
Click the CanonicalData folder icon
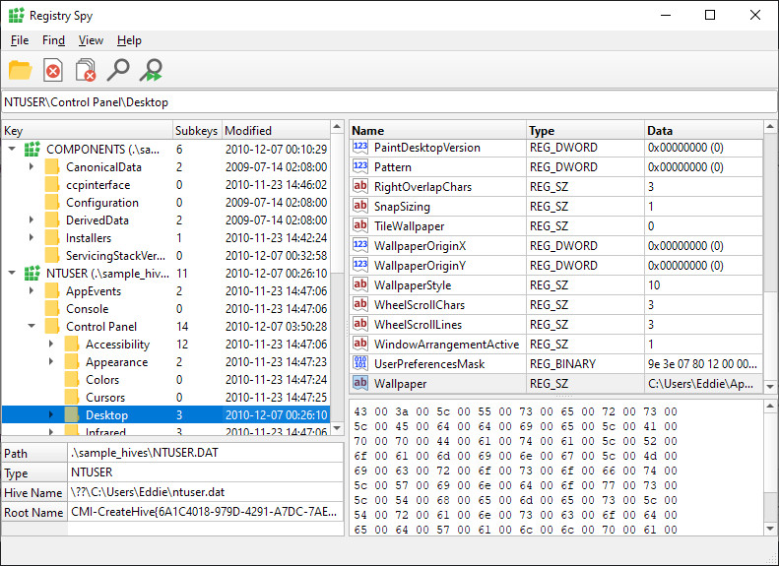pos(52,166)
